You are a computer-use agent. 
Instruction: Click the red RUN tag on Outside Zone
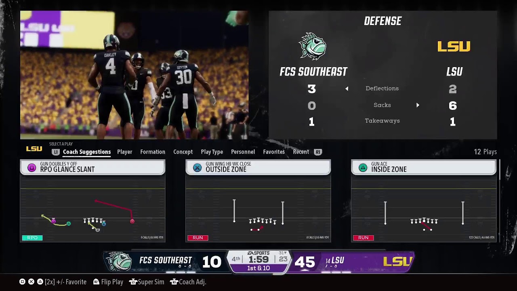(198, 238)
